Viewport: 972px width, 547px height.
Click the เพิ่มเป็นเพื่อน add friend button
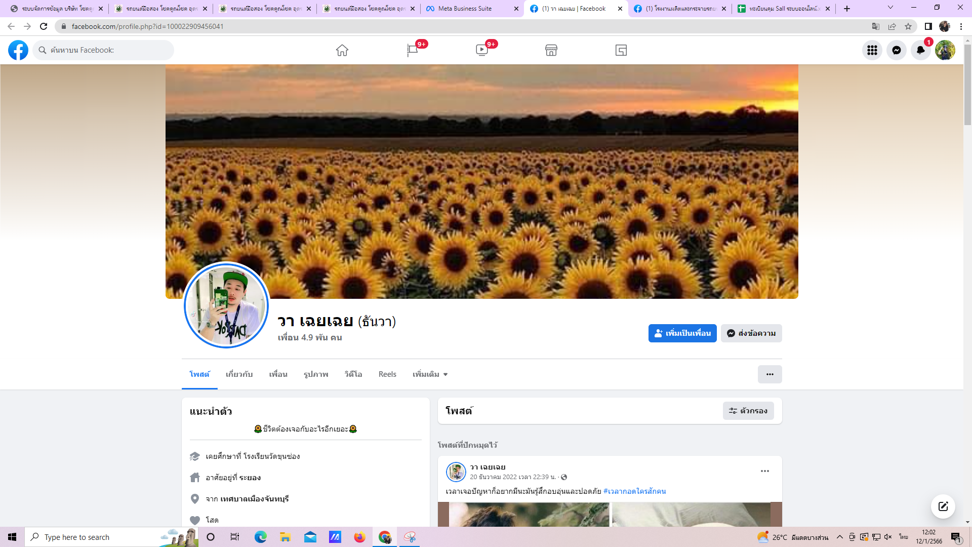tap(682, 333)
